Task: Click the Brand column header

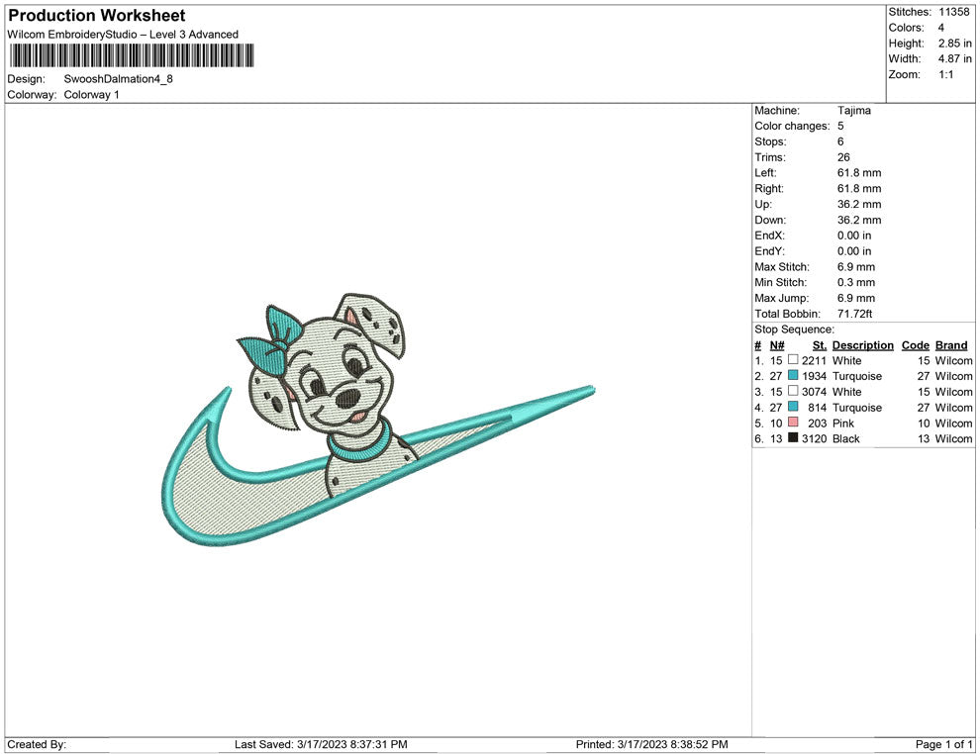Action: click(951, 345)
